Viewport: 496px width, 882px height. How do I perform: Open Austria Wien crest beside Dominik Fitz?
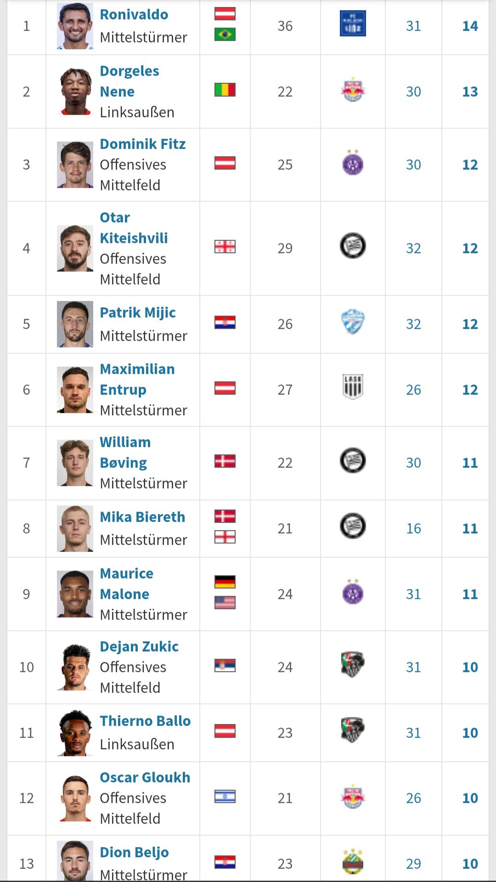pos(353,162)
